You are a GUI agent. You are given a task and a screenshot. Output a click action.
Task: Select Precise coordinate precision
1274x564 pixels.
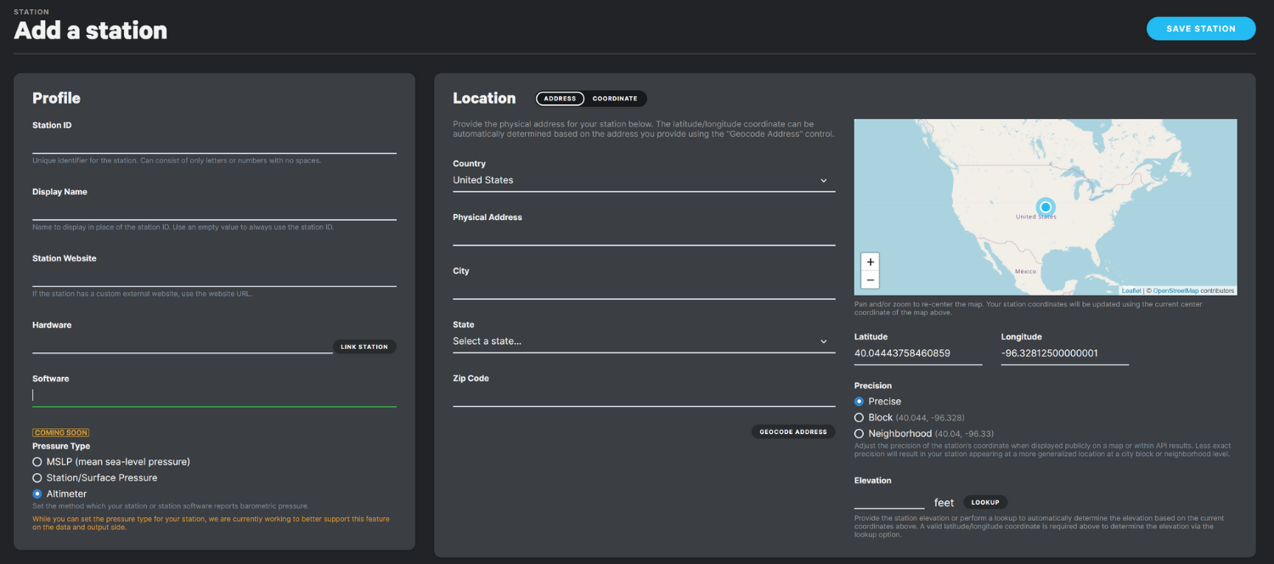pos(860,402)
